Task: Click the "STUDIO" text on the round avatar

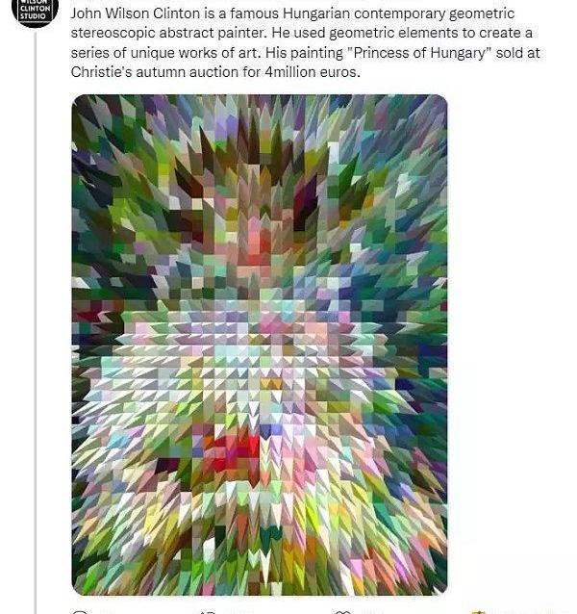Action: point(33,16)
